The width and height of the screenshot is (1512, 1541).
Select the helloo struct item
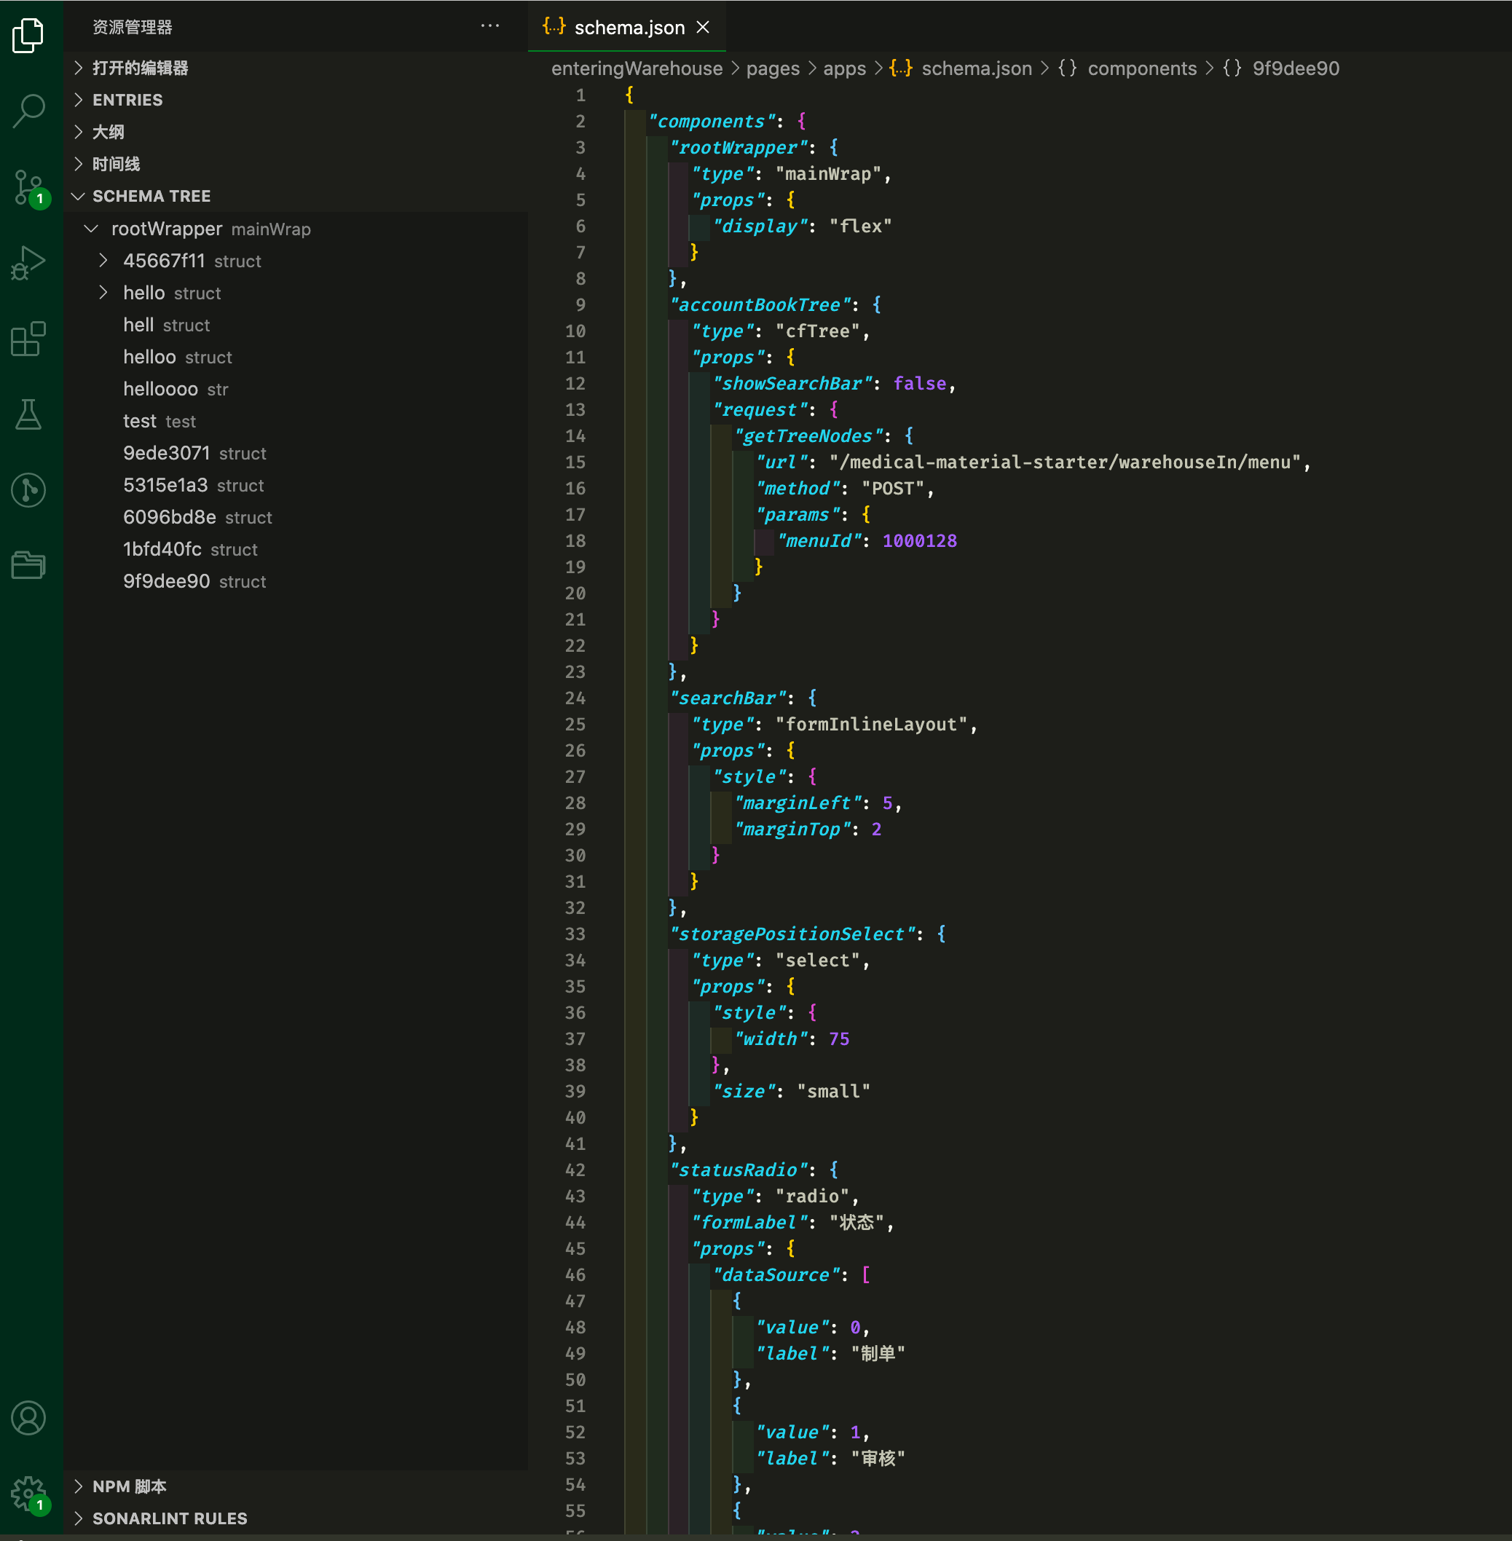tap(296, 356)
